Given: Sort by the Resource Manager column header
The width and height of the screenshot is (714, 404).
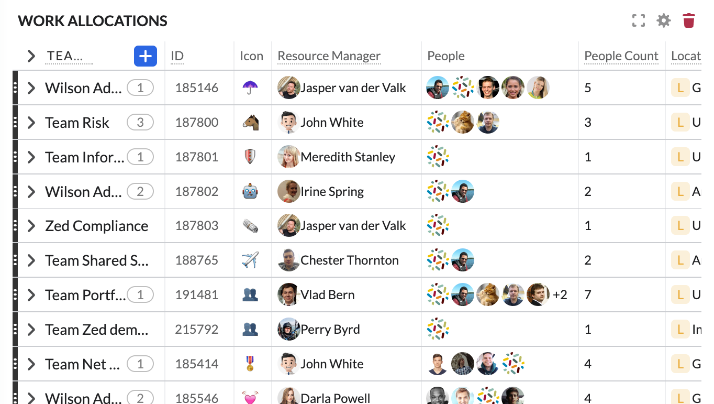Looking at the screenshot, I should 329,56.
